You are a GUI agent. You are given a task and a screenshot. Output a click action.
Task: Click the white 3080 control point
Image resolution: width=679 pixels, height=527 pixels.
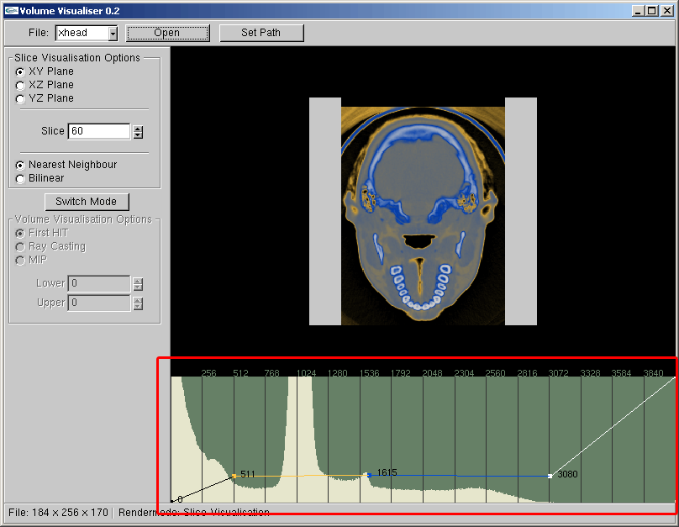click(550, 476)
